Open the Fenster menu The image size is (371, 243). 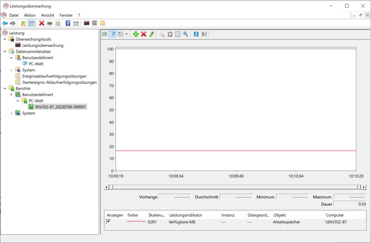click(x=66, y=15)
